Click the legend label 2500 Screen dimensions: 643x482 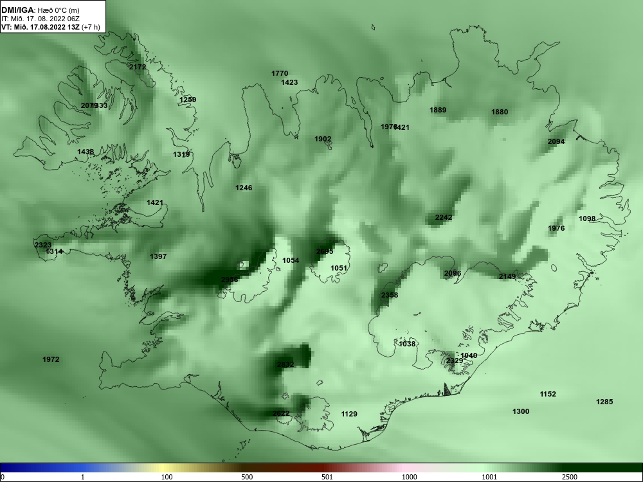[570, 477]
